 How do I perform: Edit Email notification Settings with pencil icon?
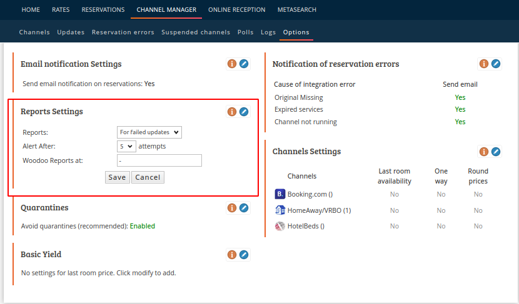[x=244, y=64]
